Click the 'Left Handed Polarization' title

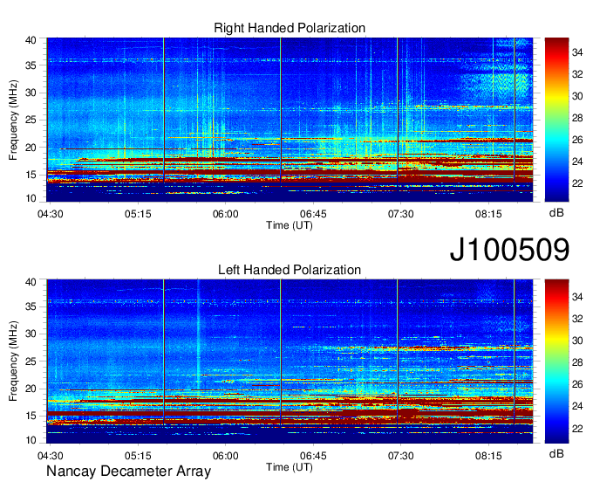(290, 270)
